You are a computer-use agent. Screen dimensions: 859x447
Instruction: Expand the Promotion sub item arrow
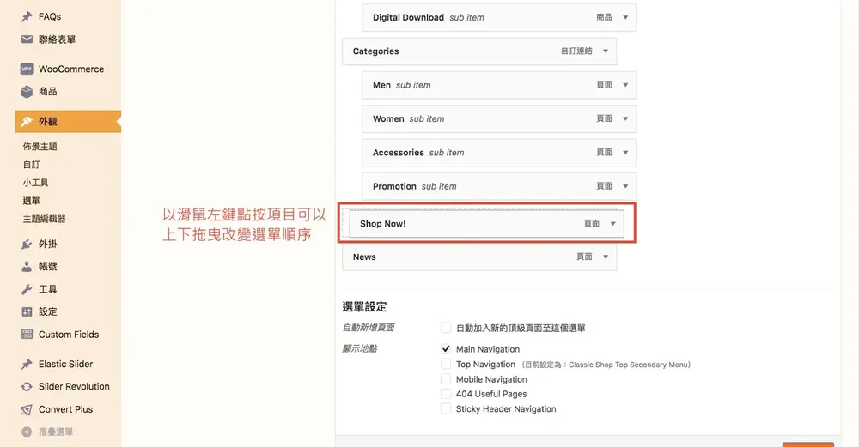(625, 186)
